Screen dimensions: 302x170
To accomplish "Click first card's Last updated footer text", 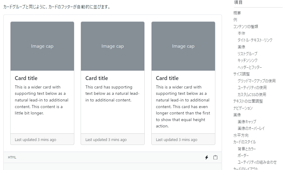I will (35, 140).
